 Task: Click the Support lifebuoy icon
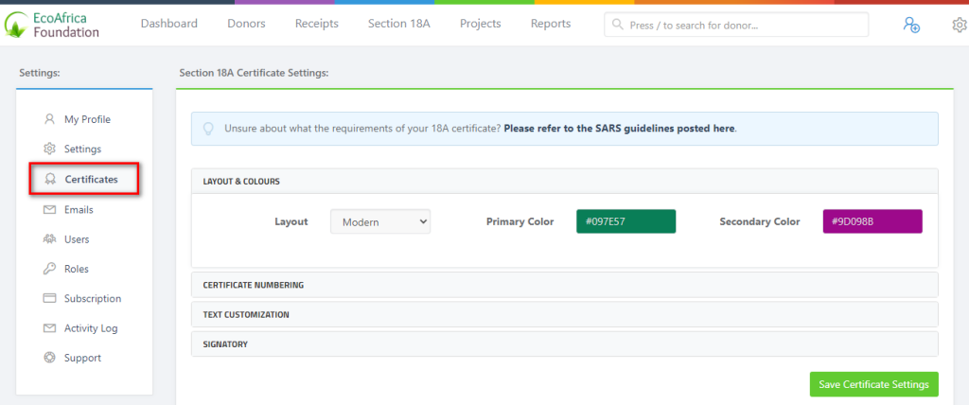click(49, 358)
